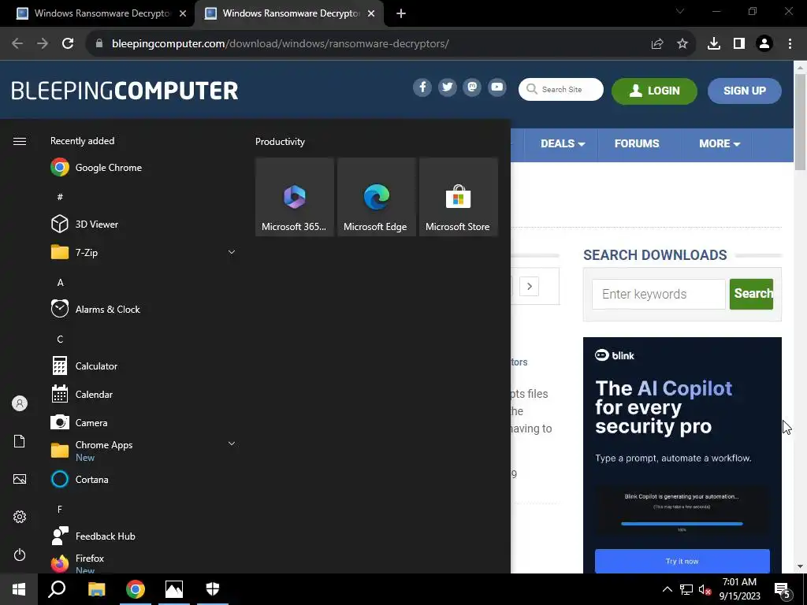Go to next page arrow button
This screenshot has height=605, width=807.
click(529, 287)
